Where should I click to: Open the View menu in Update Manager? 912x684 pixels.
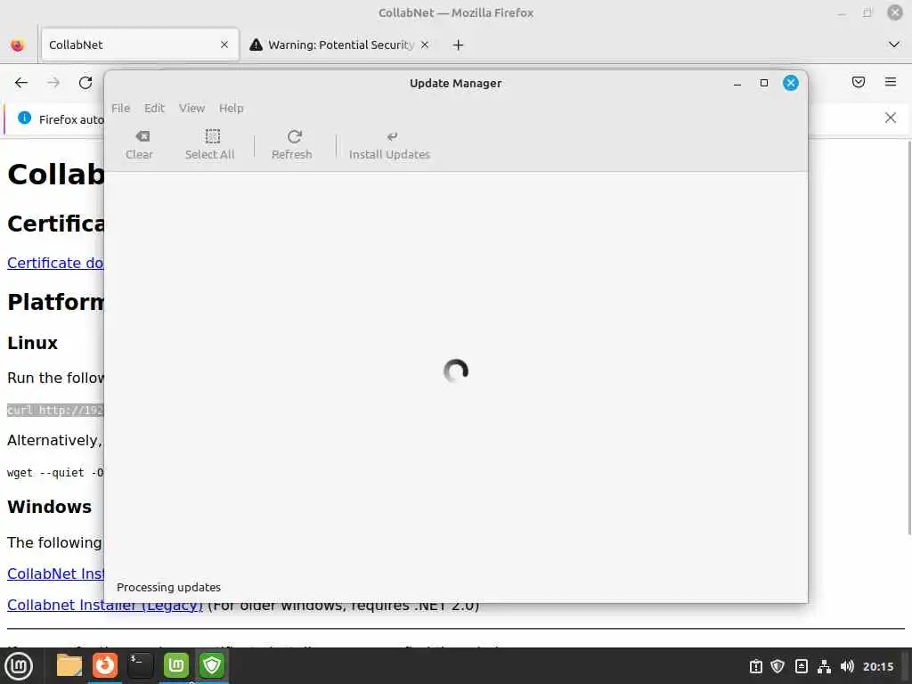pos(191,108)
